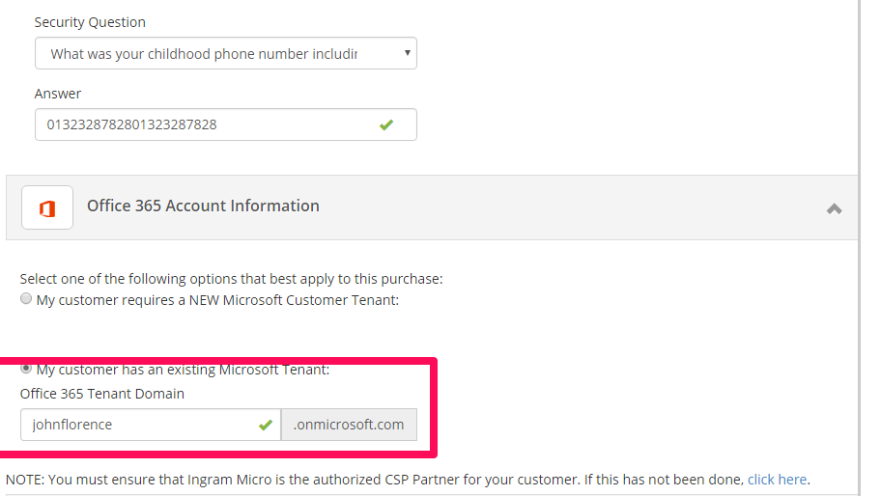Open the Security Question dropdown
Screen dimensions: 881x496
tap(225, 53)
